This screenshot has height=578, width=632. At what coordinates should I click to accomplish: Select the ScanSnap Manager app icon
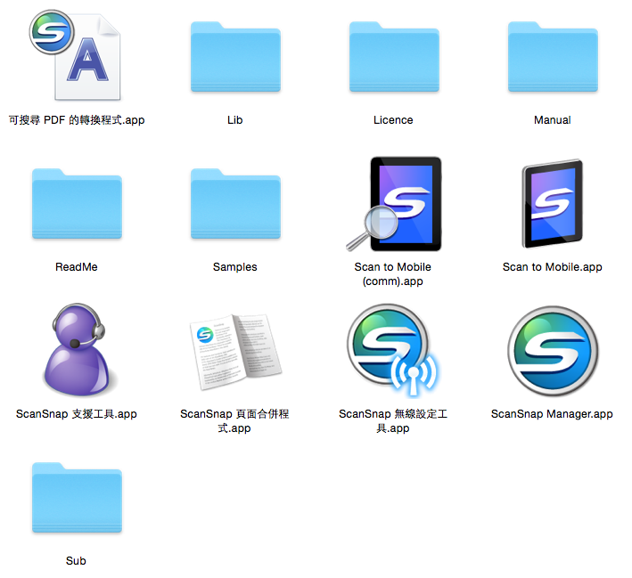(x=553, y=351)
